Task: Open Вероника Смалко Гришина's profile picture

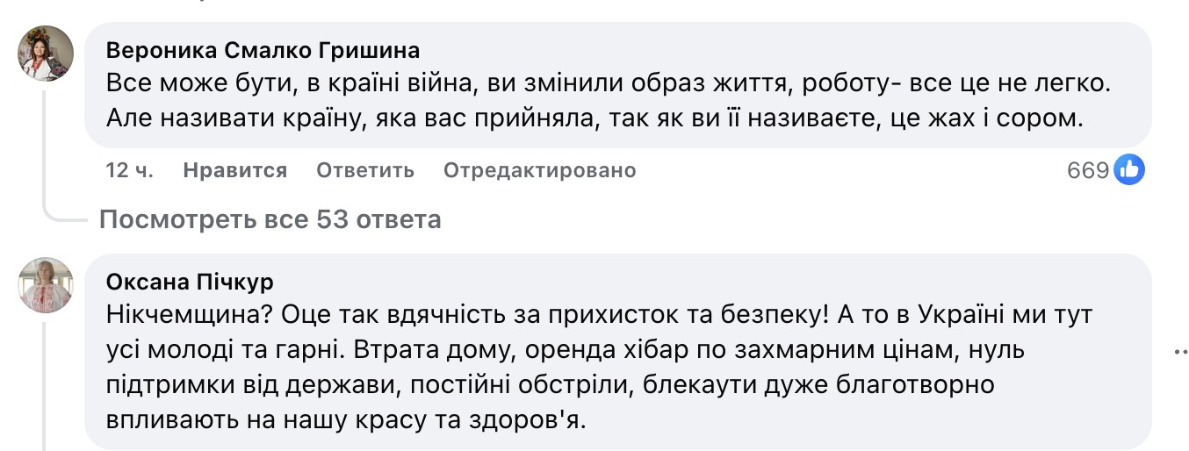Action: [46, 53]
